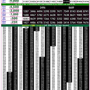Click number 5400 in ₹250 row
The height and width of the screenshot is (90, 90).
click(x=59, y=22)
